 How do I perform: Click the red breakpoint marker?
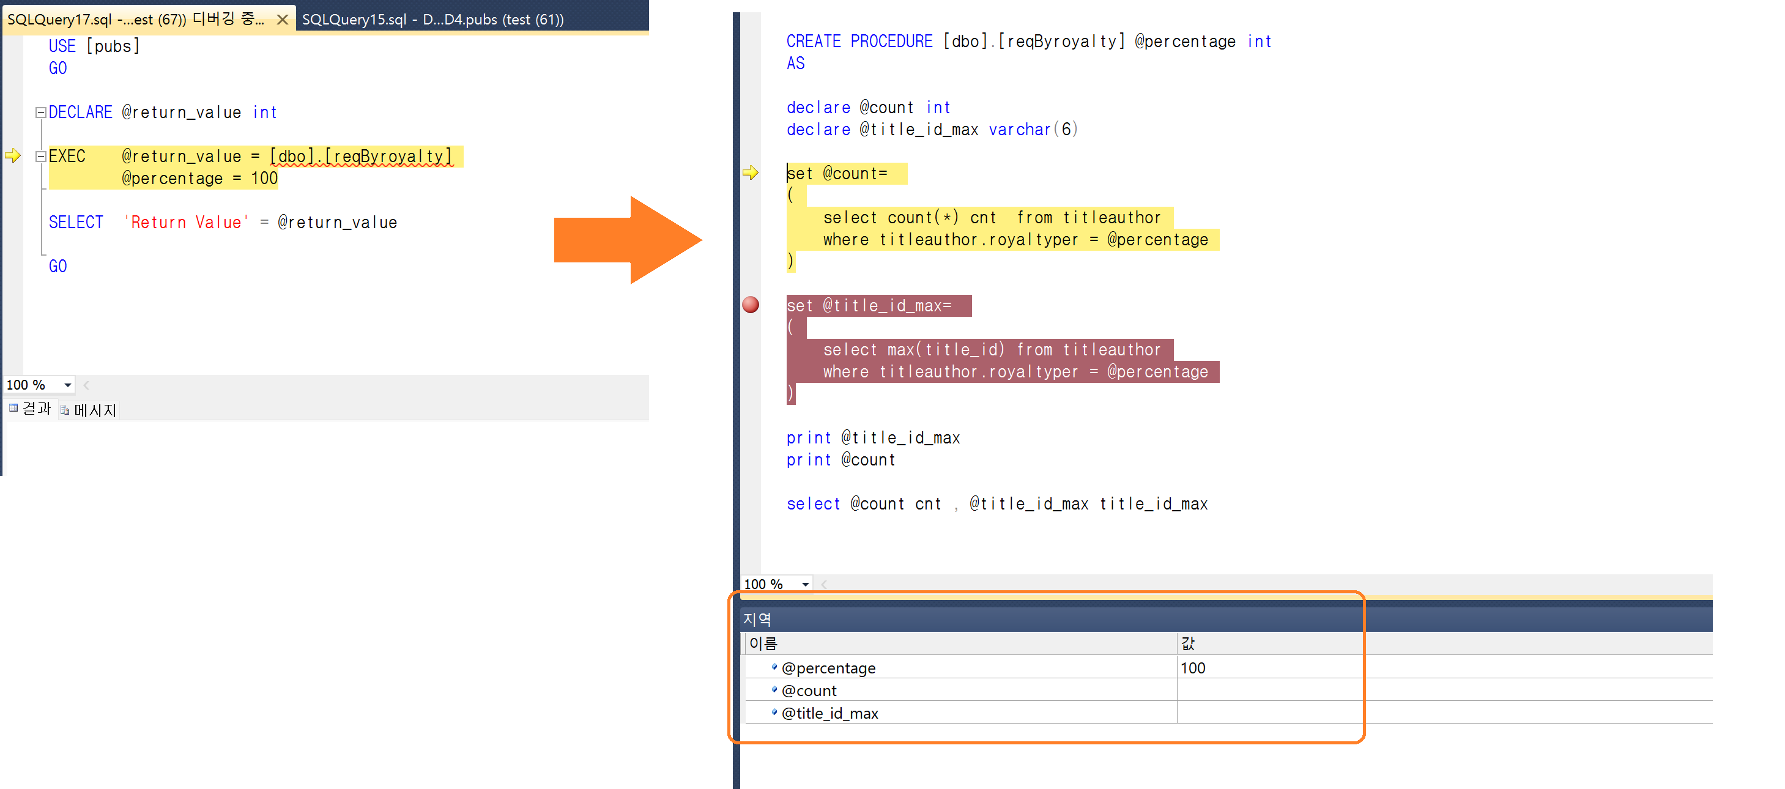click(x=751, y=305)
